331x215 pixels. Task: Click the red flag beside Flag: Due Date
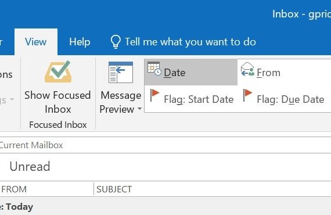tap(247, 95)
